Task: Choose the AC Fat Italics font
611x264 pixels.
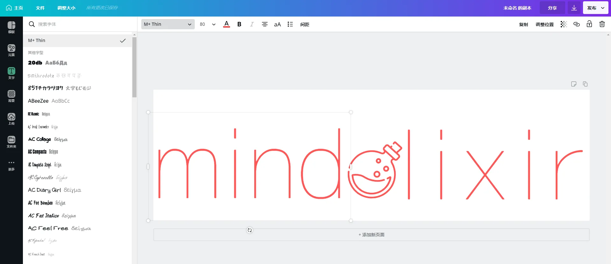Action: pyautogui.click(x=77, y=216)
